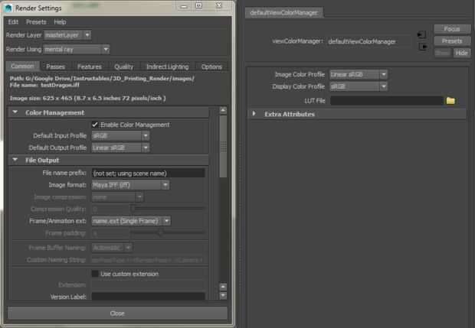Open Image format Maya IFF dropdown
475x328 pixels.
point(130,185)
